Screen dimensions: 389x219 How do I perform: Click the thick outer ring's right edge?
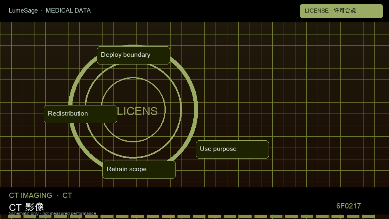(x=196, y=109)
